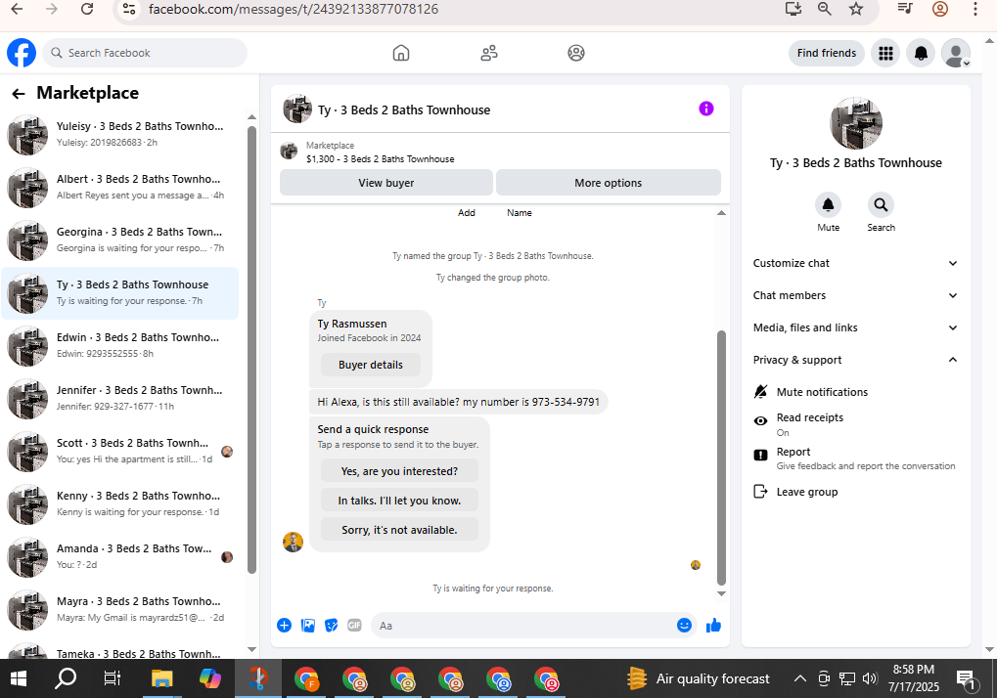Open the Albert conversation

120,188
